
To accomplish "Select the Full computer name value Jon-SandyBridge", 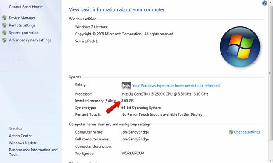I will pos(135,139).
